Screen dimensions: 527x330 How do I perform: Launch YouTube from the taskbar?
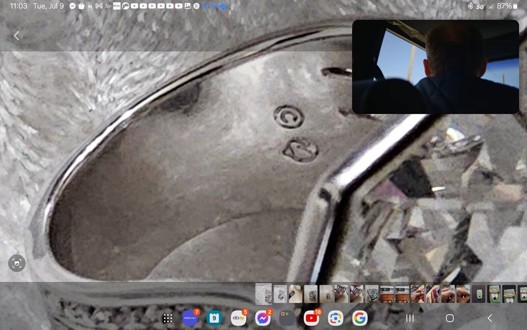[x=311, y=318]
